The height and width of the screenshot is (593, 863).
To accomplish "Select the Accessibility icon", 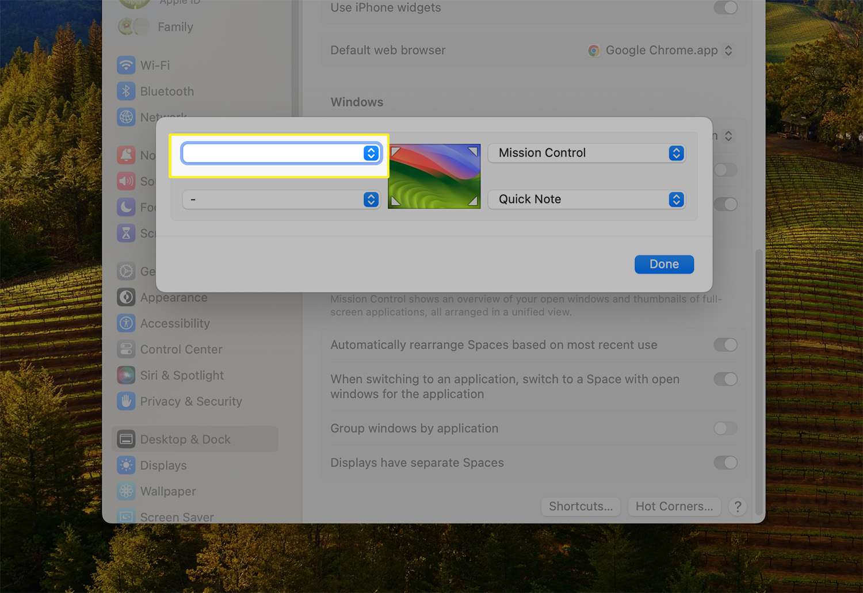I will [126, 323].
